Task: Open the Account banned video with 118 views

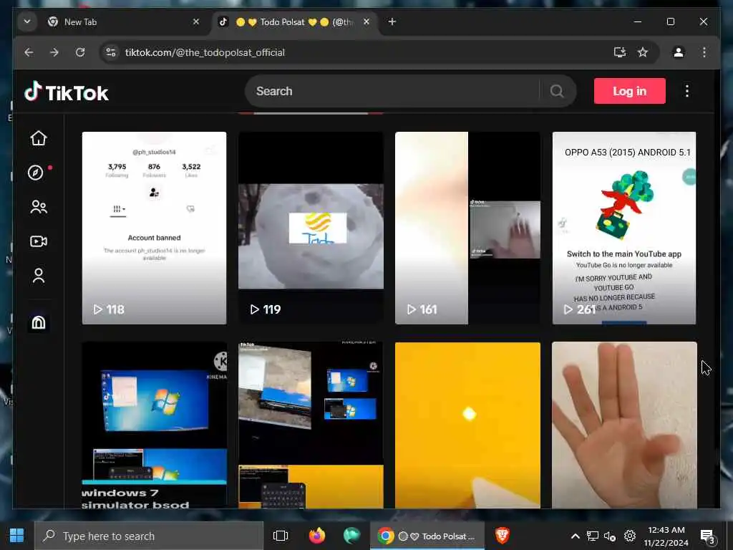Action: pos(155,228)
